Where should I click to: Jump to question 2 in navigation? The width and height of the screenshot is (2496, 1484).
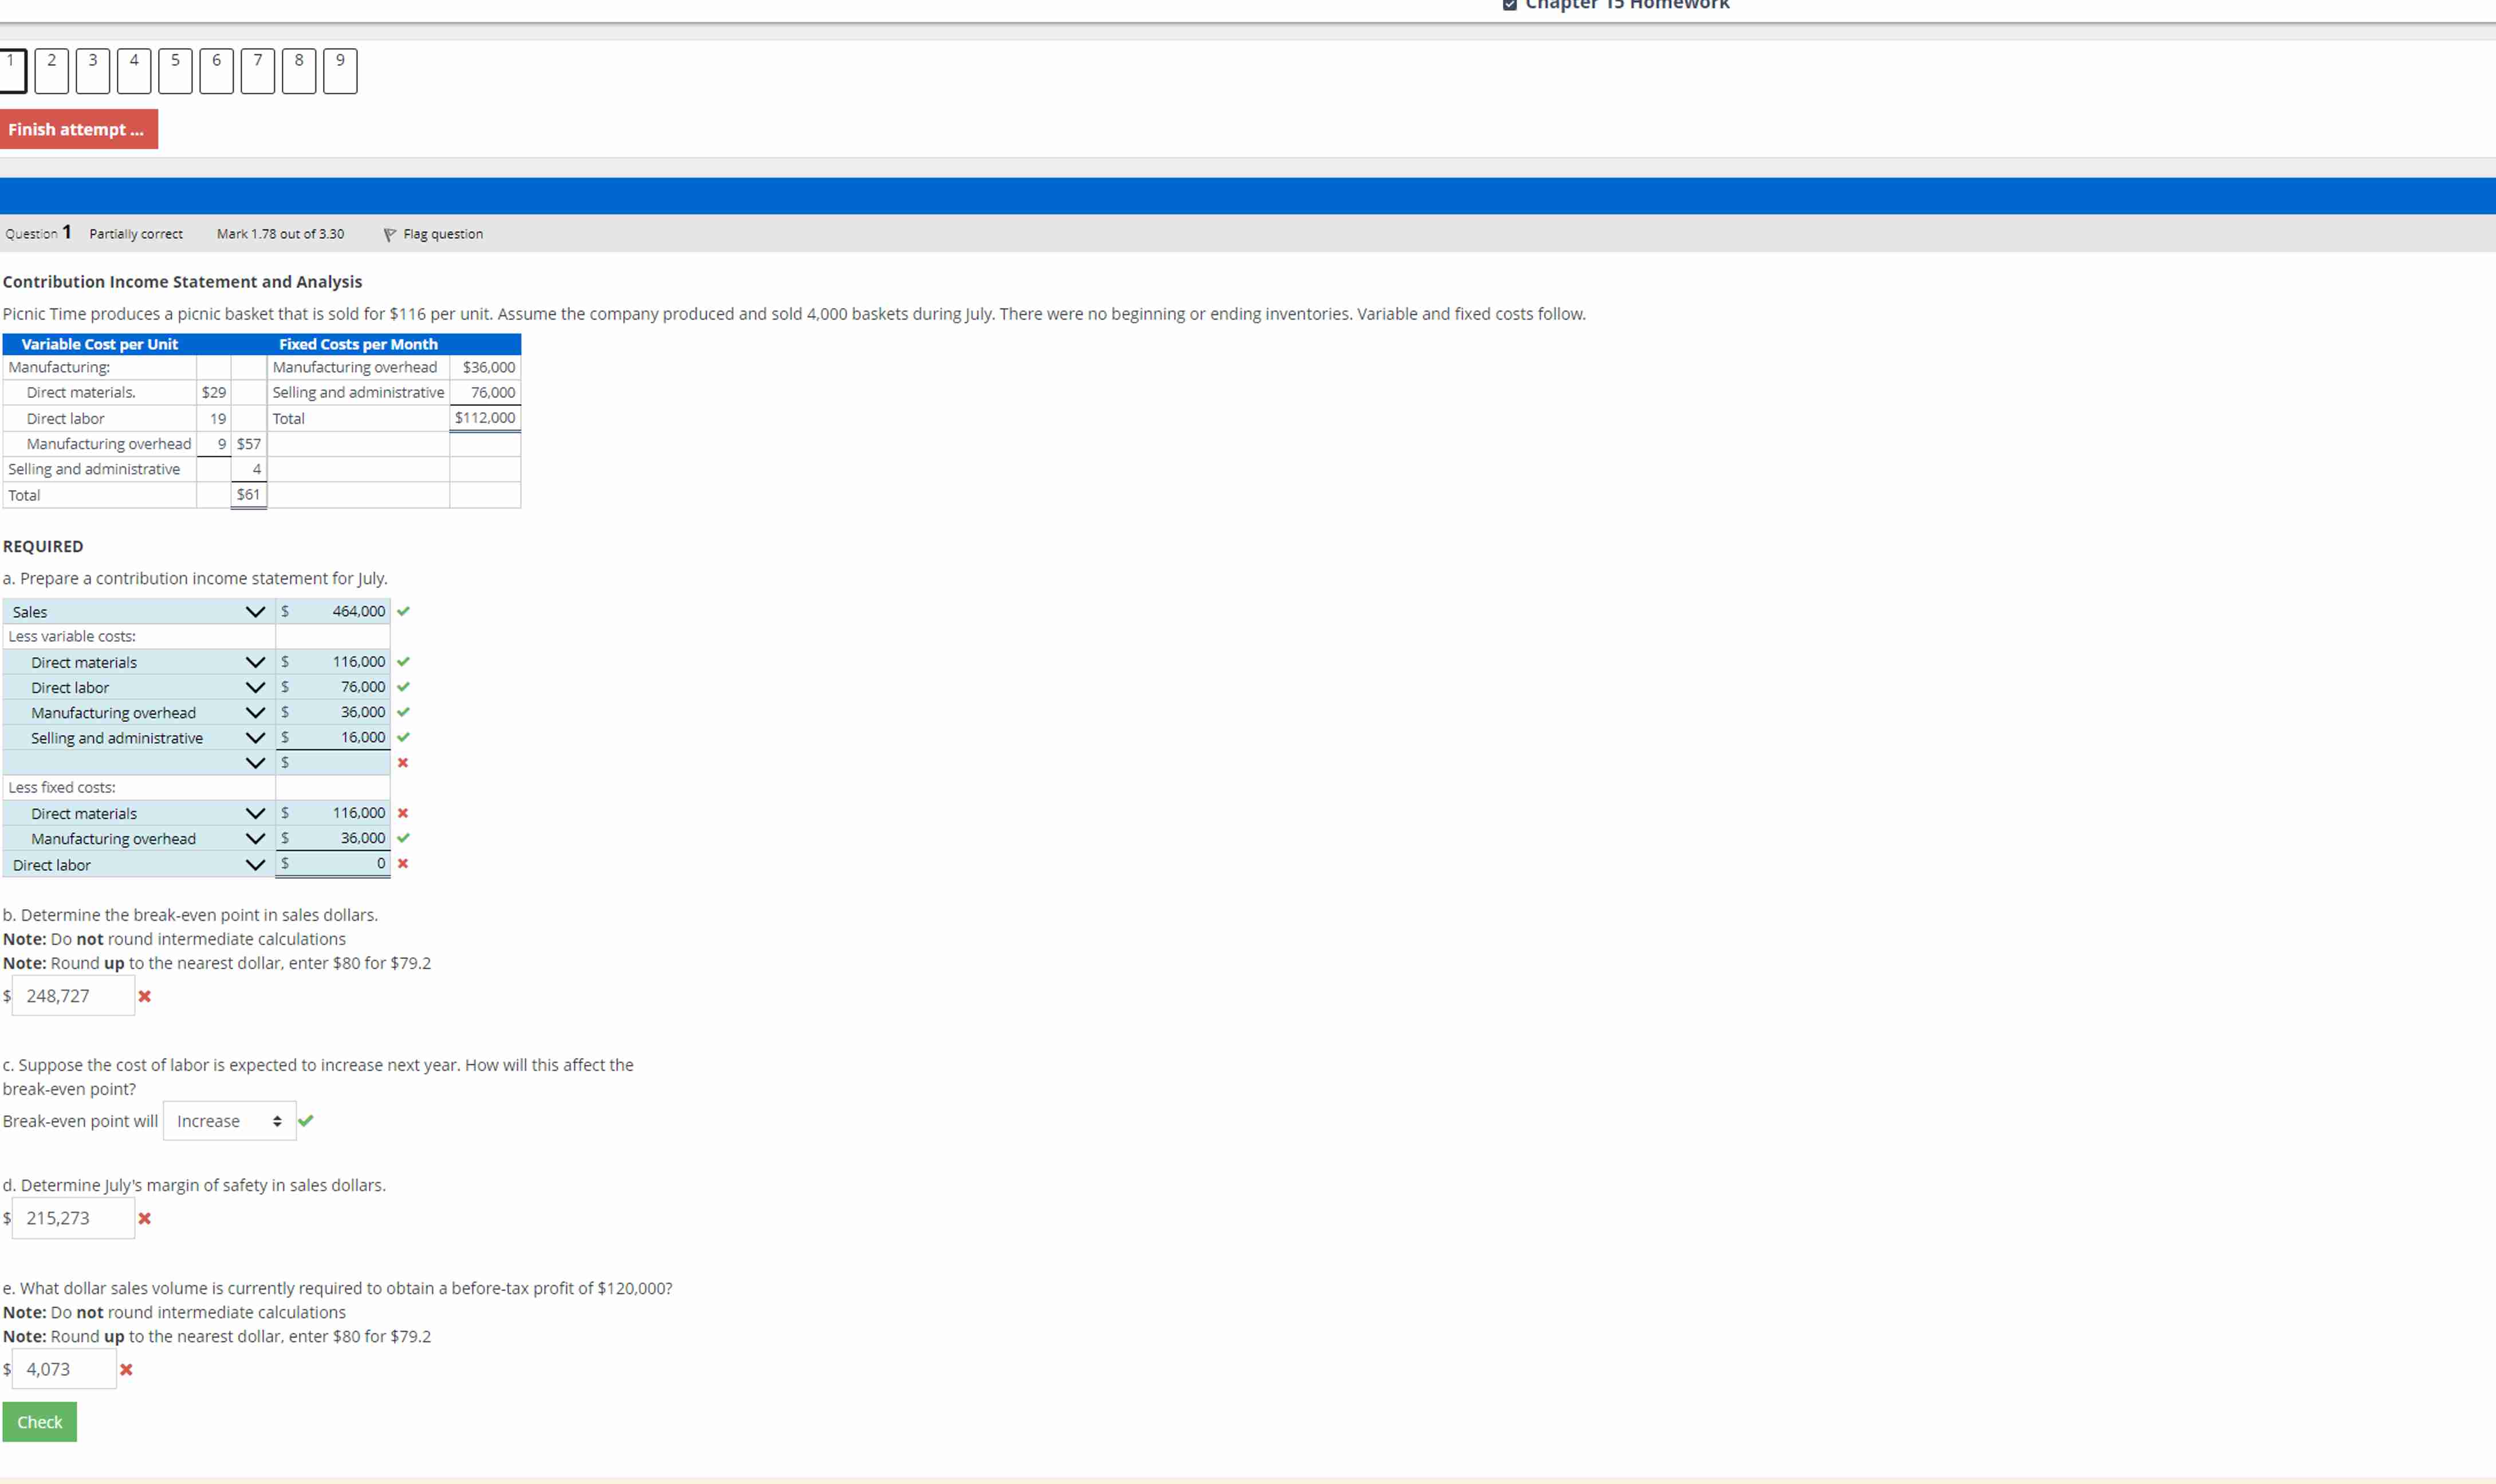click(x=52, y=71)
